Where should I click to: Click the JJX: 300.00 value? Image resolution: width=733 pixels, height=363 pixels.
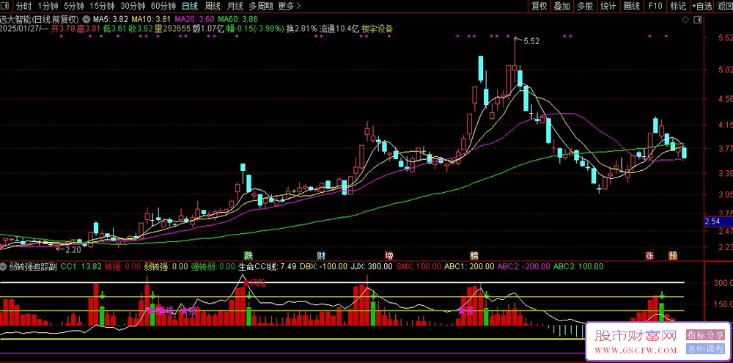[x=372, y=267]
